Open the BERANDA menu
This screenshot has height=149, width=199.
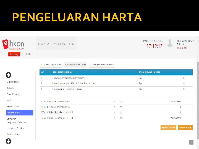click(x=44, y=44)
